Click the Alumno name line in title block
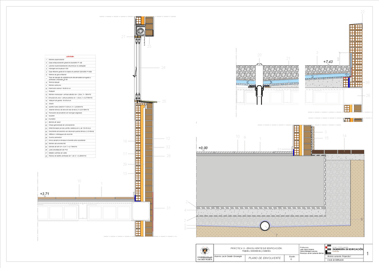This screenshot has width=379, height=268. pos(228,256)
